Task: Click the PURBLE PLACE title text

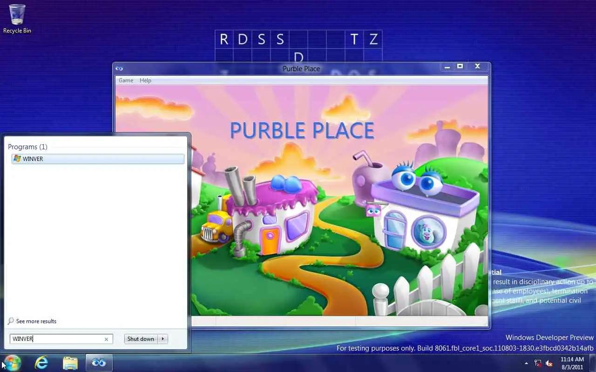Action: (x=302, y=130)
